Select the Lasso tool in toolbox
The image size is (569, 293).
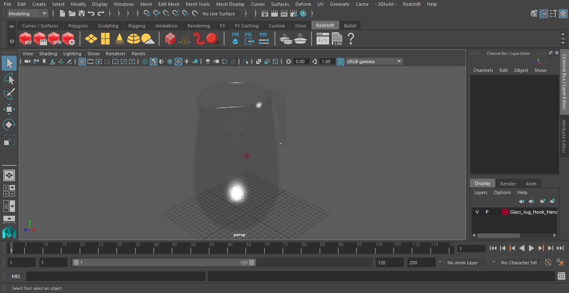[9, 79]
